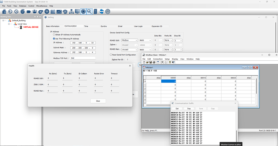Switch to the Time tab
Viewport: 278px width, 146px height.
[86, 26]
